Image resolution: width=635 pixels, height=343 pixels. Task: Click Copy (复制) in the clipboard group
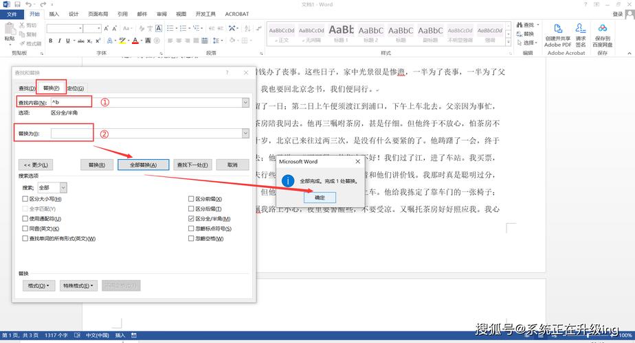(x=27, y=34)
